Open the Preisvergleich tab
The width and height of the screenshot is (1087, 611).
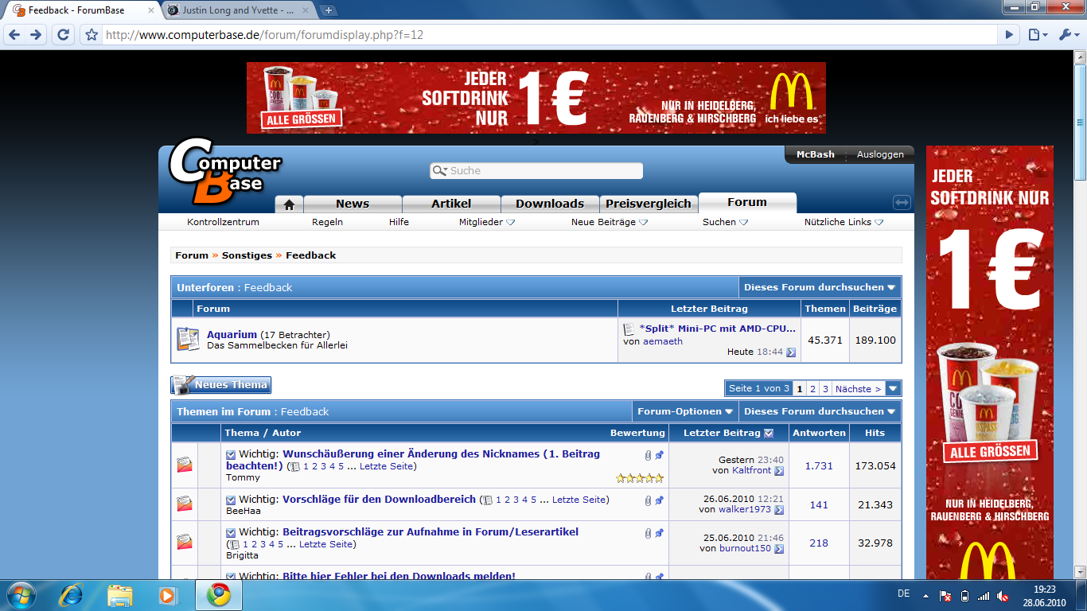click(x=649, y=204)
